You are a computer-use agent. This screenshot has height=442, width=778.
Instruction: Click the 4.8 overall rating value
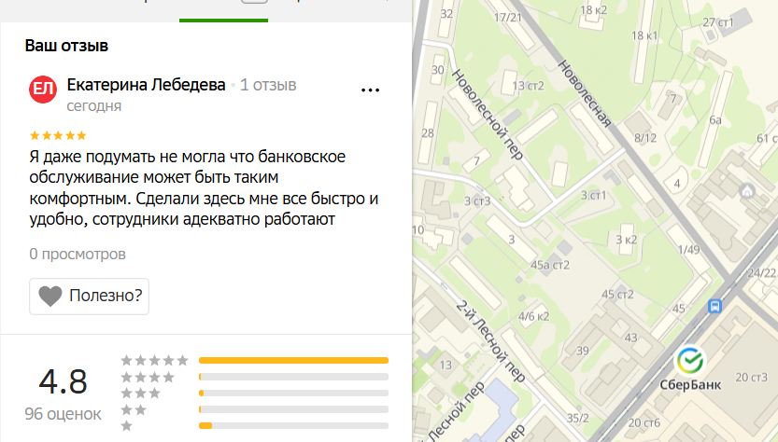[63, 381]
